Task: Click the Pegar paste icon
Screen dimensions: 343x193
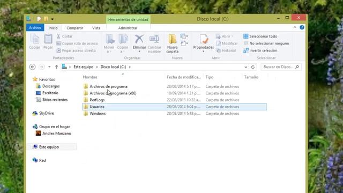Action: pyautogui.click(x=48, y=39)
